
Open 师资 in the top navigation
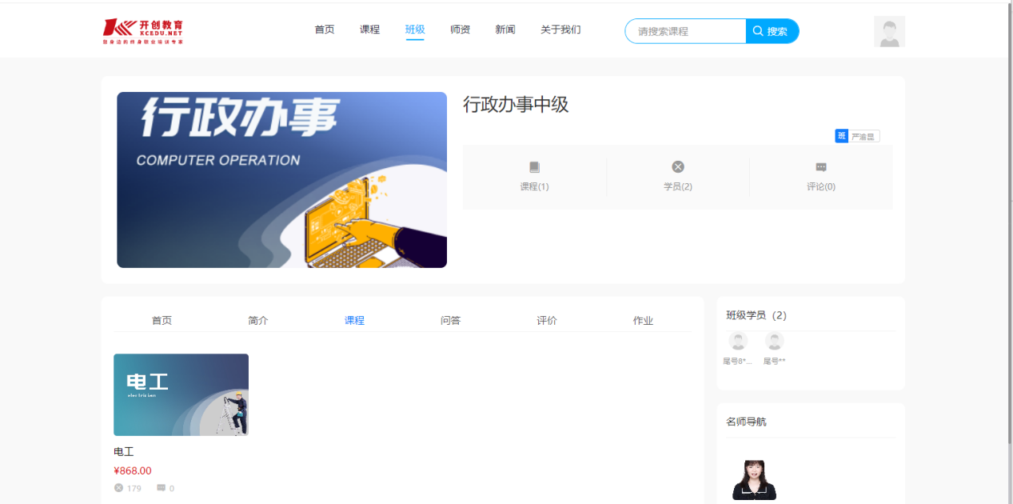point(460,30)
